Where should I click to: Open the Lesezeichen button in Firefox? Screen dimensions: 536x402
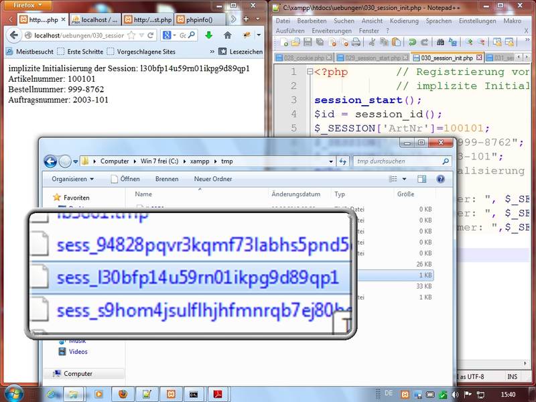pyautogui.click(x=241, y=52)
